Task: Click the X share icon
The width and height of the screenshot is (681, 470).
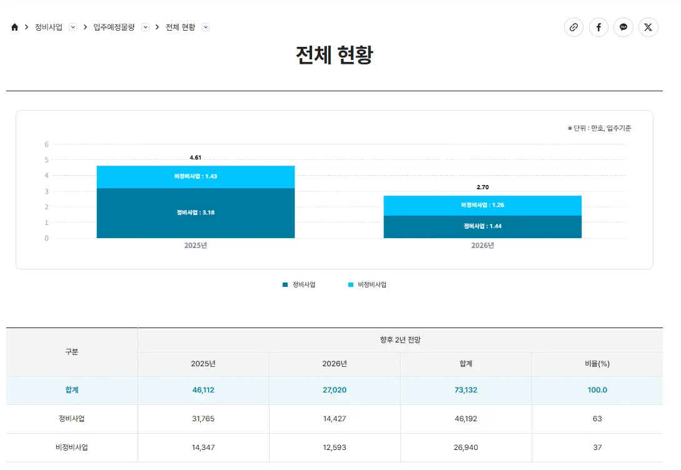Action: [648, 27]
